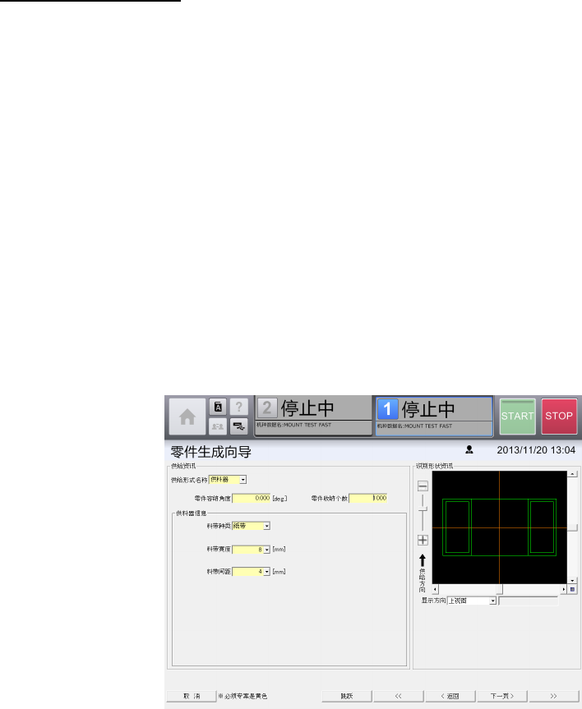582x709 pixels.
Task: Zoom out shape view with minus icon
Action: [423, 486]
